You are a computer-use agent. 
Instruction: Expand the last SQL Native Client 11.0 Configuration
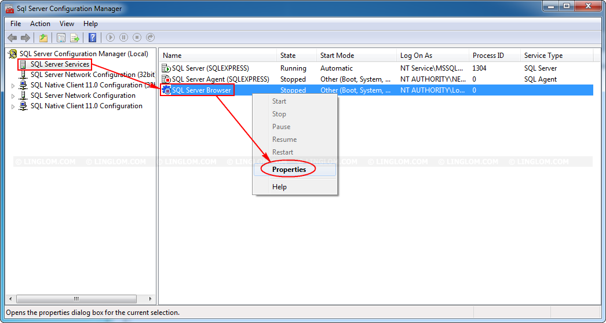click(13, 107)
